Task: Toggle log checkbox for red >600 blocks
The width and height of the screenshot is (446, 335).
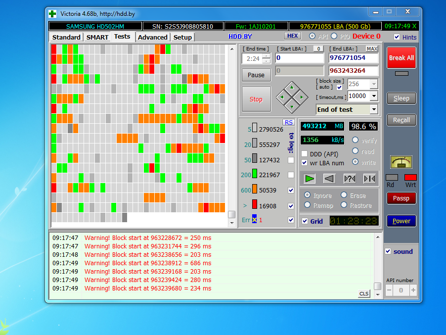Action: tap(291, 206)
